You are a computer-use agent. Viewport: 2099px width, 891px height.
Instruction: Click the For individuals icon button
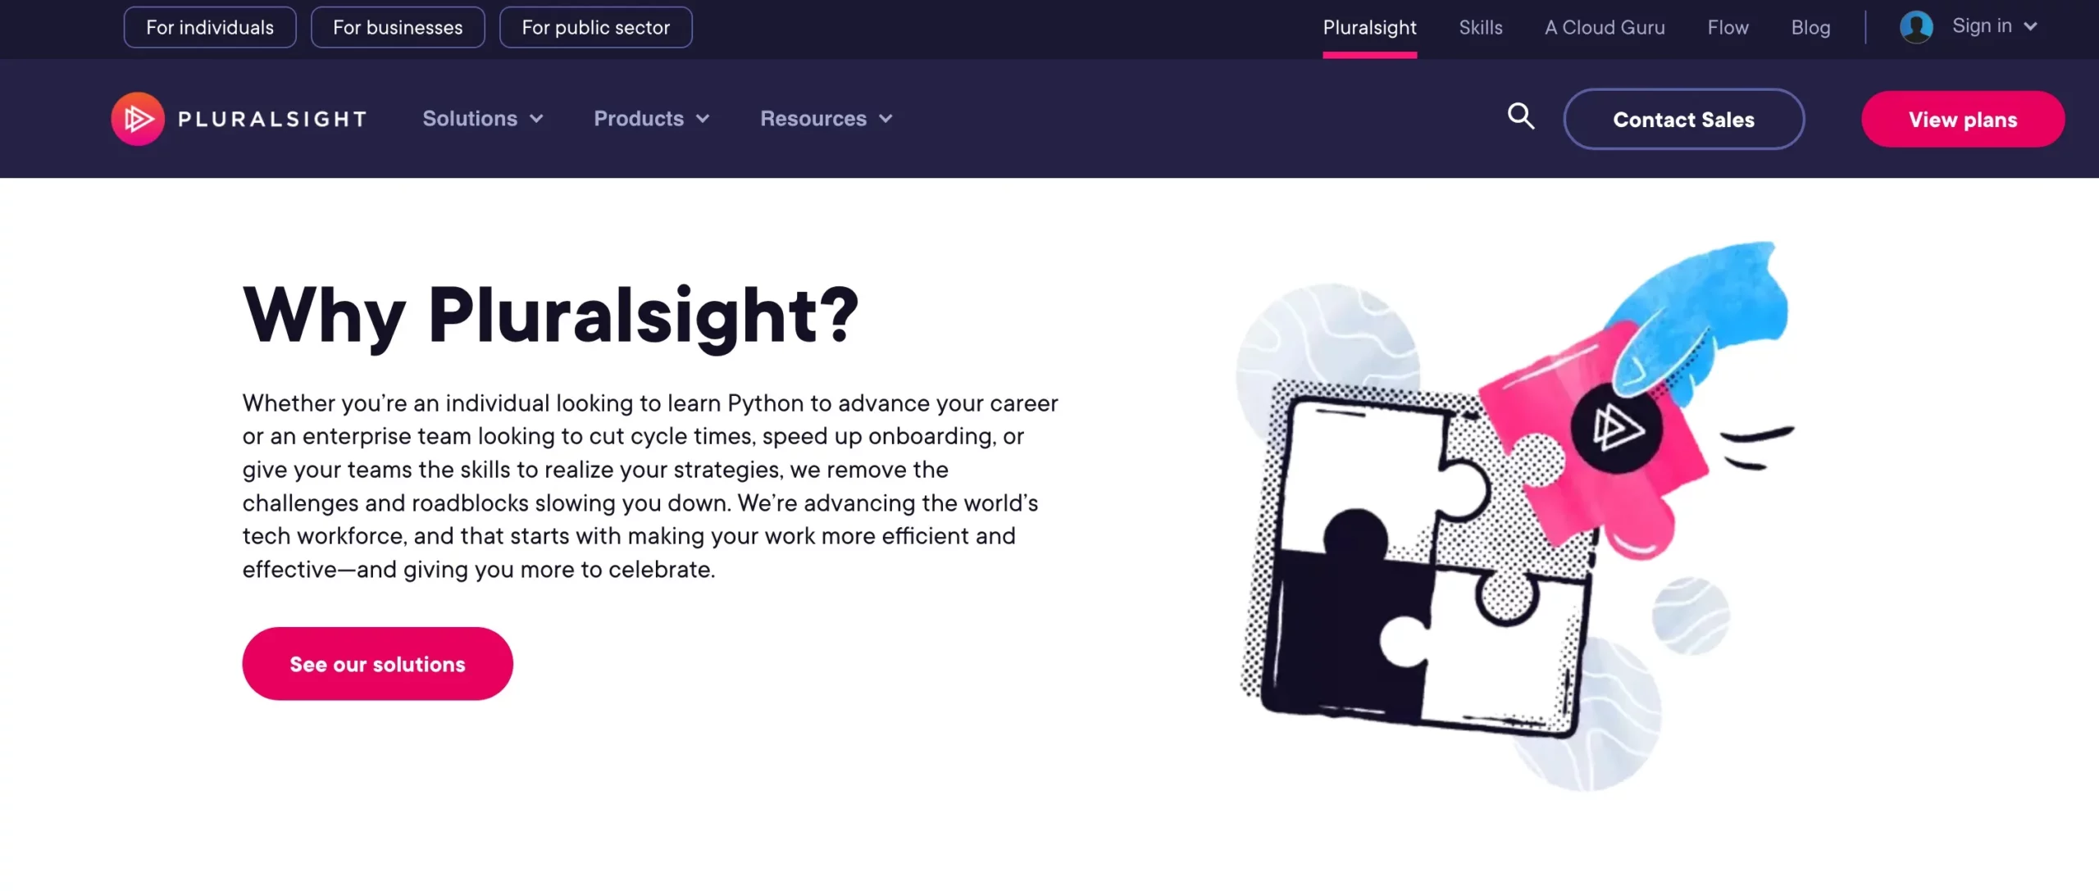[210, 27]
